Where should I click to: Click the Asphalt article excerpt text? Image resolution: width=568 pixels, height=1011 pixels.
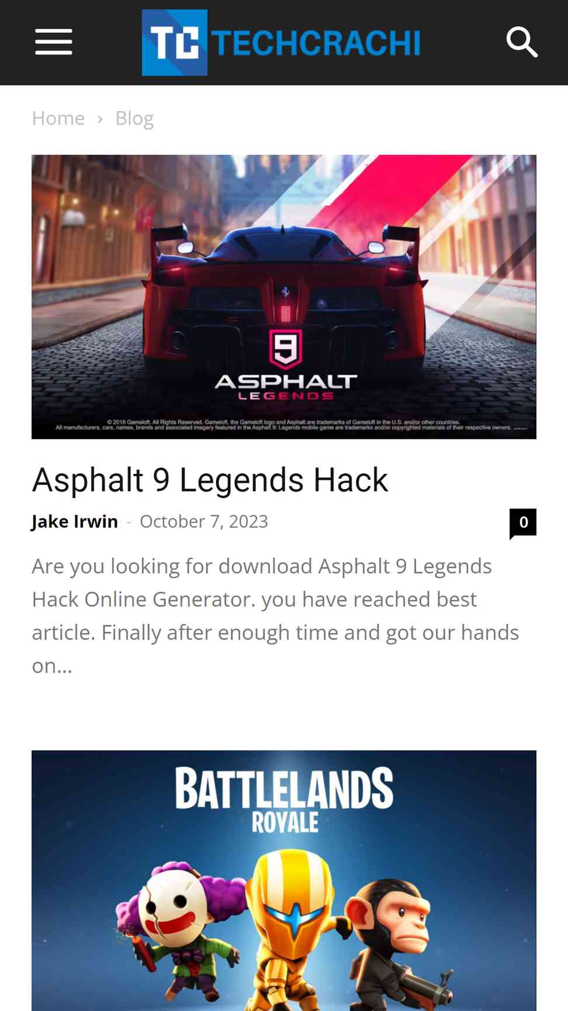275,615
